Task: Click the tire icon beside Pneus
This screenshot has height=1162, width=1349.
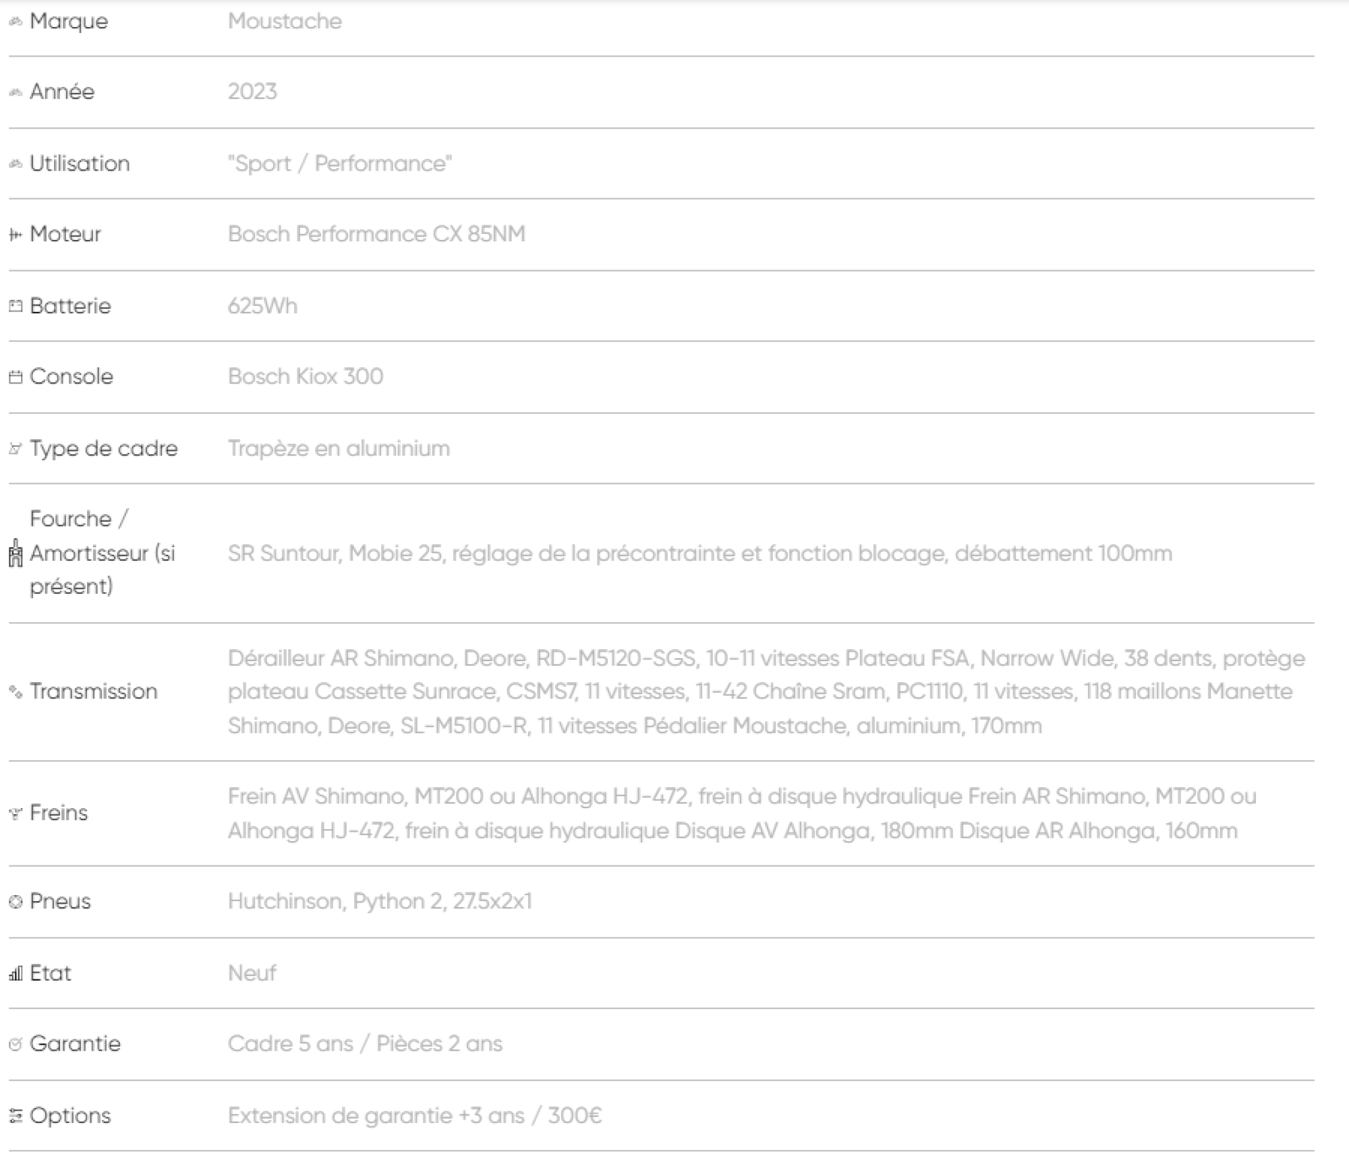Action: (x=16, y=902)
